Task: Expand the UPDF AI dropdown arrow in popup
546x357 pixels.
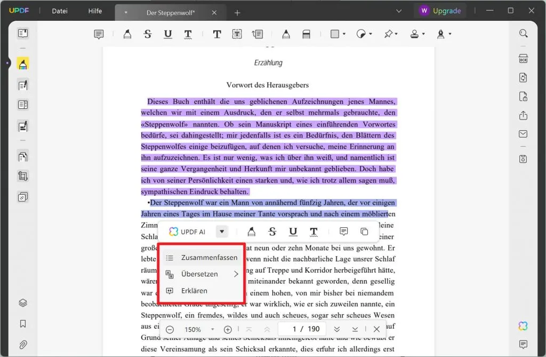Action: pos(222,232)
